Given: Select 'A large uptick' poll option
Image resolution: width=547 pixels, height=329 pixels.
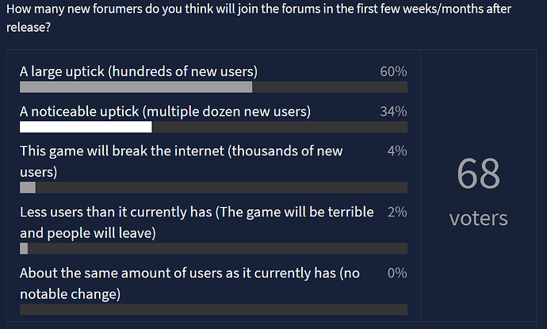Looking at the screenshot, I should pos(139,71).
